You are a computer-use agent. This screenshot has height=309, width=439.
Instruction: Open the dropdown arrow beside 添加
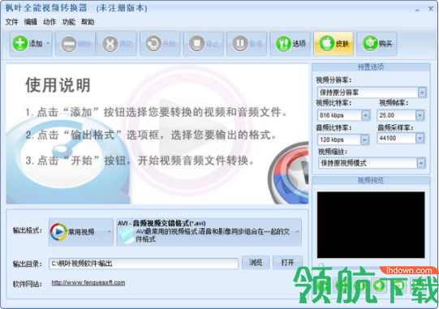tap(48, 44)
